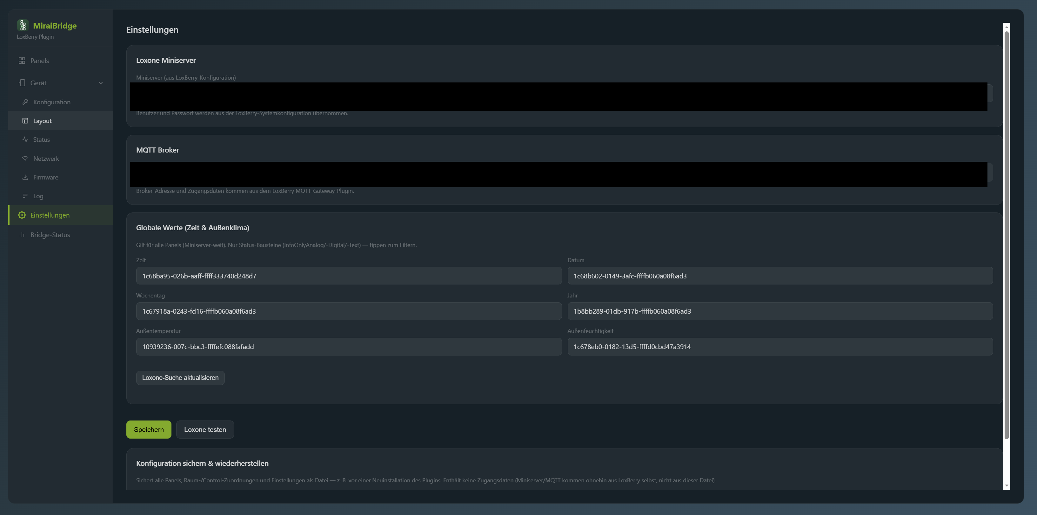Image resolution: width=1037 pixels, height=515 pixels.
Task: Open the Bridge-Status page
Action: [x=60, y=235]
